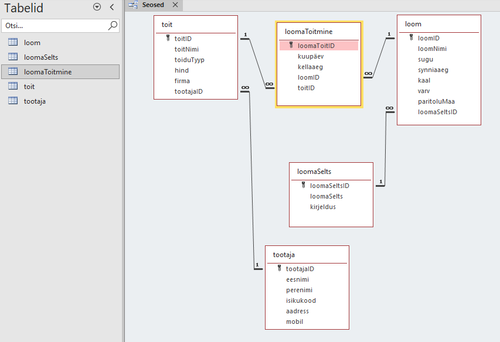Click the primary key icon next to loomaSeltsID
Viewport: 500px width, 342px height.
coord(303,185)
